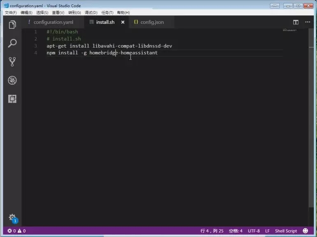The image size is (317, 237).
Task: Click line number 4 in the gutter
Action: coord(36,53)
